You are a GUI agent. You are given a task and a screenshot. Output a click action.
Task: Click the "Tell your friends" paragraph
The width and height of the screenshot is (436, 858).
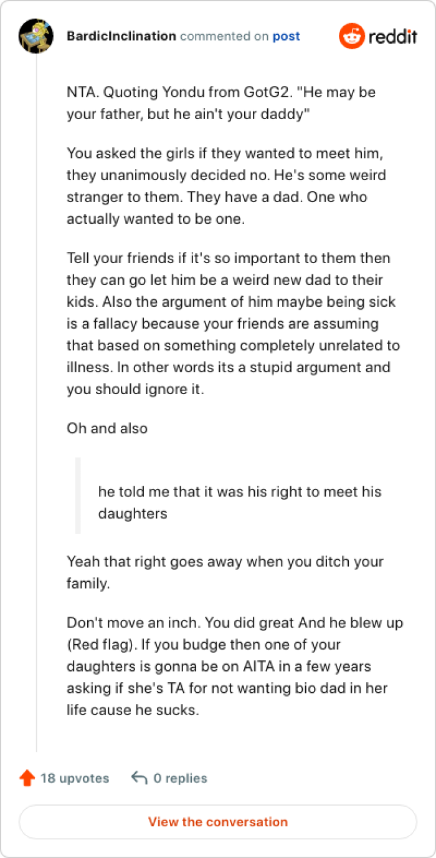233,324
